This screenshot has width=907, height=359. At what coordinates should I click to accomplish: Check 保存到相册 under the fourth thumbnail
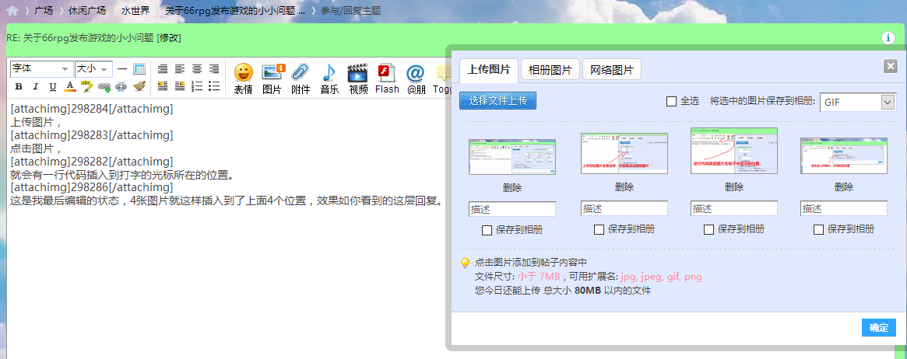pos(818,230)
